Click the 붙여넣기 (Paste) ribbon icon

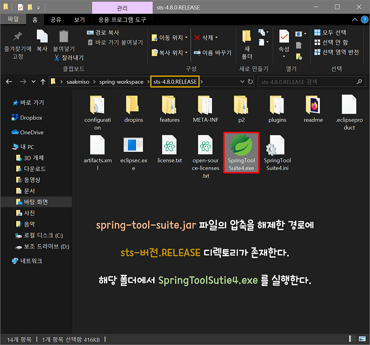(64, 41)
